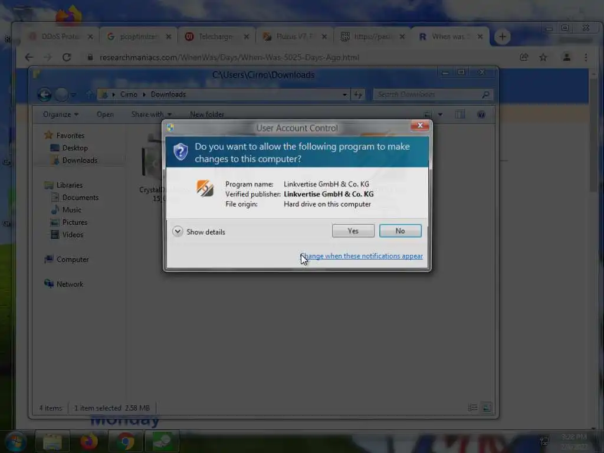Switch to the https://pes browser tab

pos(372,37)
